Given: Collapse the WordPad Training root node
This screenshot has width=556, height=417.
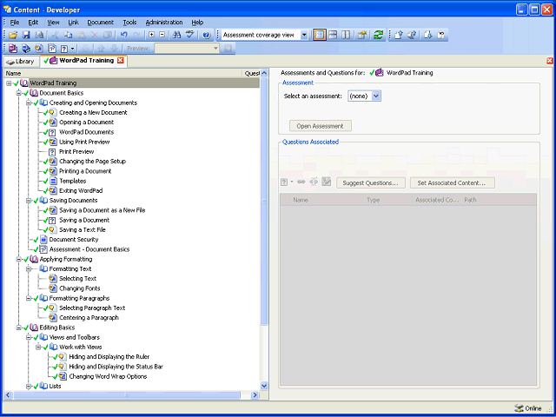Looking at the screenshot, I should click(x=9, y=83).
